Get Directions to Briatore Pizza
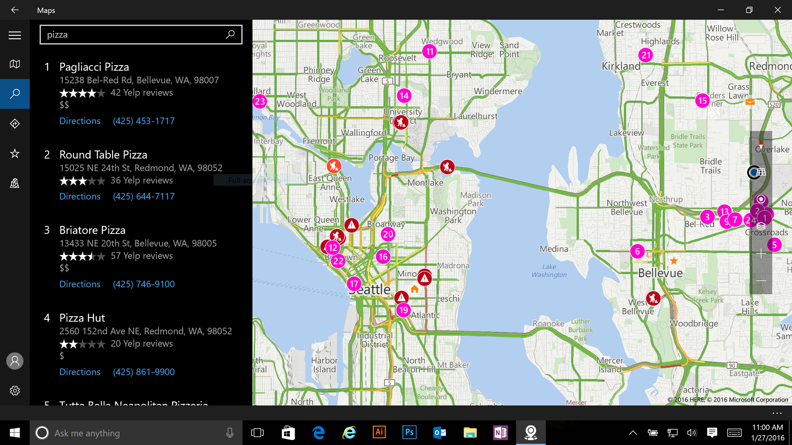Viewport: 792px width, 445px height. [80, 284]
